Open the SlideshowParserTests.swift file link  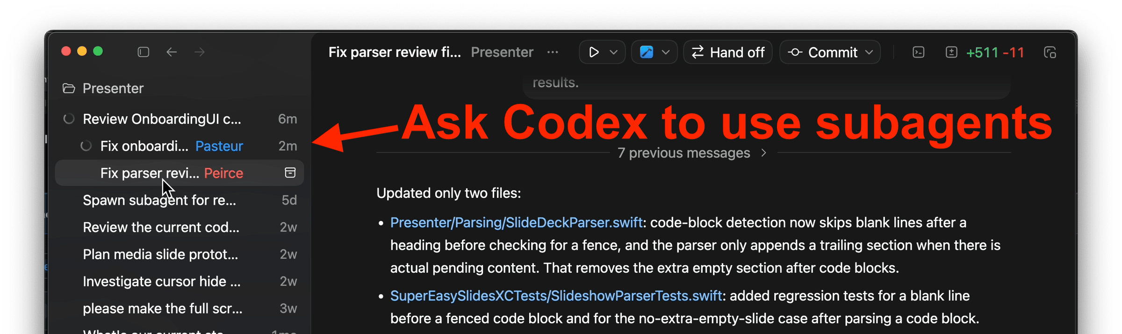coord(556,296)
